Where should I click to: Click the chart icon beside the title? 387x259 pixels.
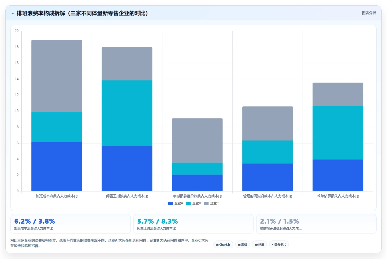tap(13, 13)
